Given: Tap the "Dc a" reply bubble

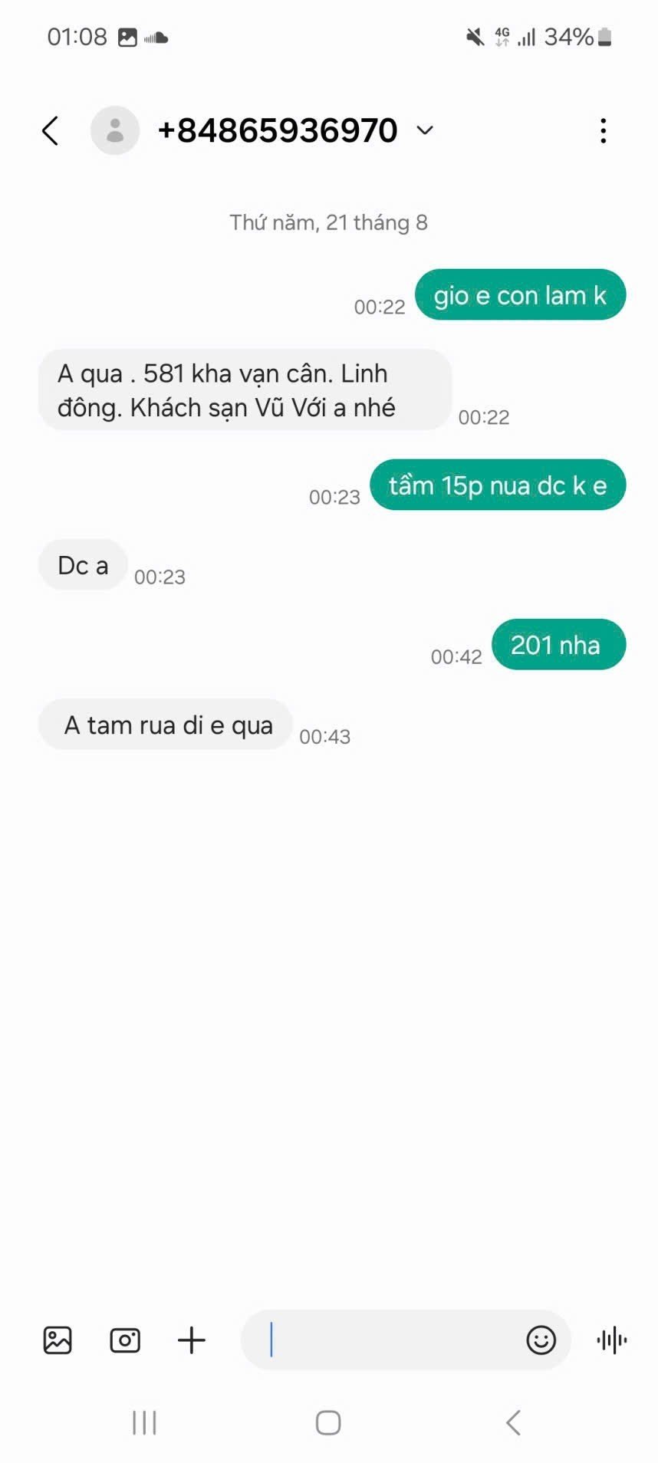Looking at the screenshot, I should (83, 564).
